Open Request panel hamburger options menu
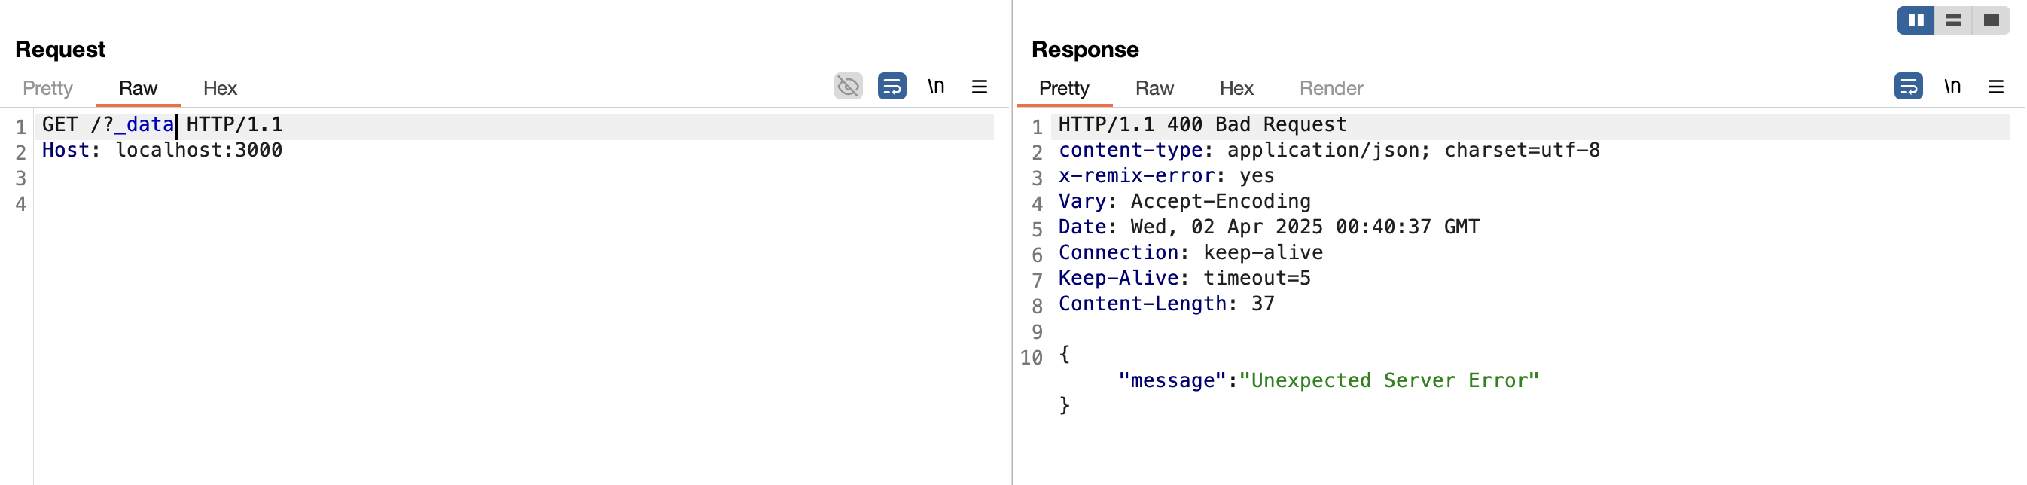 [x=979, y=86]
